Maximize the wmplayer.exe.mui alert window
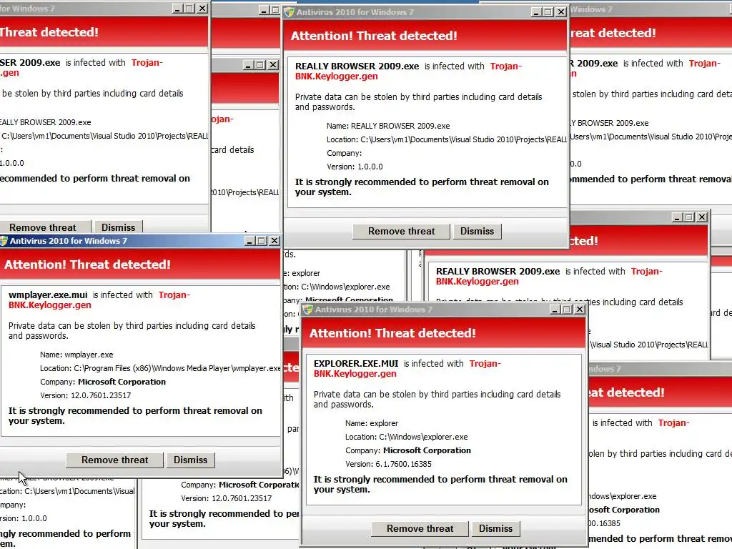Image resolution: width=732 pixels, height=549 pixels. 262,241
